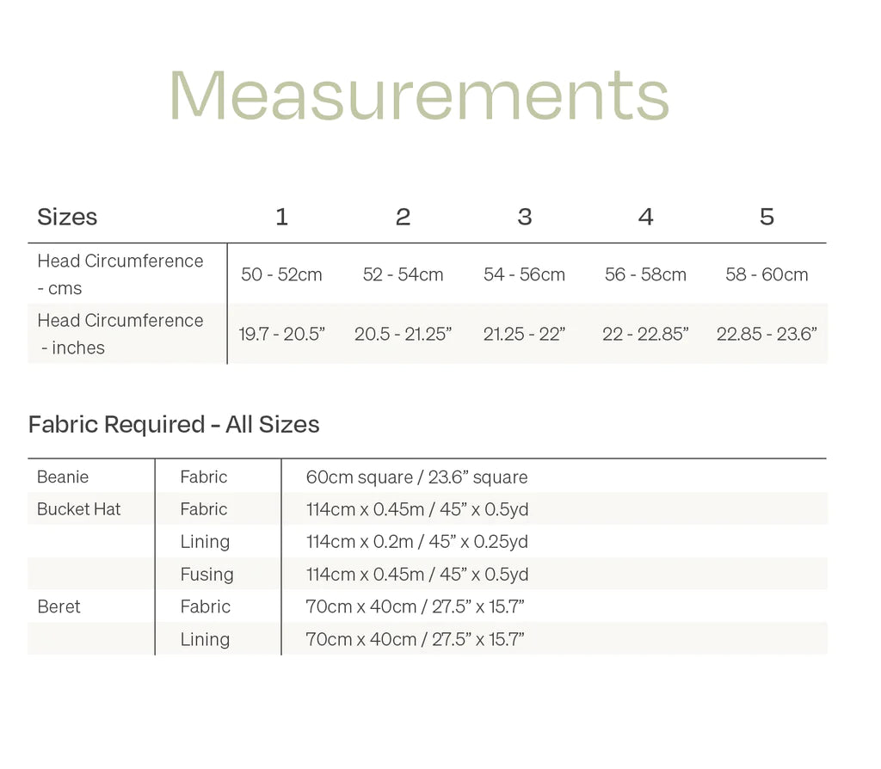Select the size 3 column header
Screen dimensions: 881x769
(x=524, y=217)
